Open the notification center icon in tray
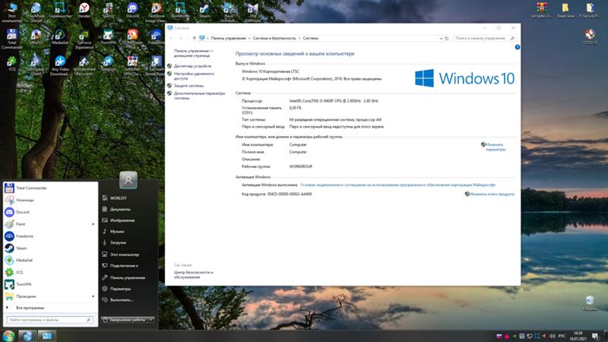This screenshot has height=342, width=608. (x=595, y=336)
